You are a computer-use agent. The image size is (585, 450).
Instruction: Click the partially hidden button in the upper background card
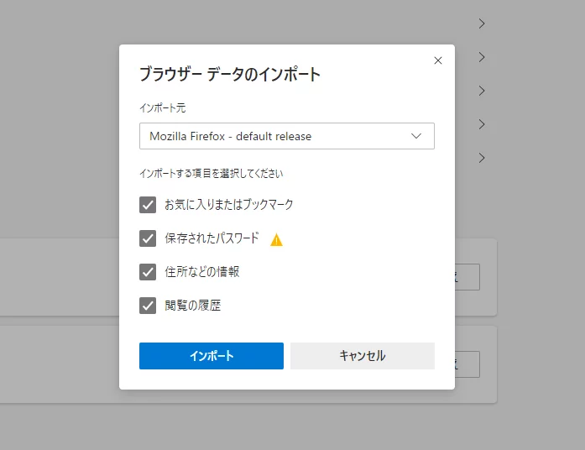coord(467,277)
